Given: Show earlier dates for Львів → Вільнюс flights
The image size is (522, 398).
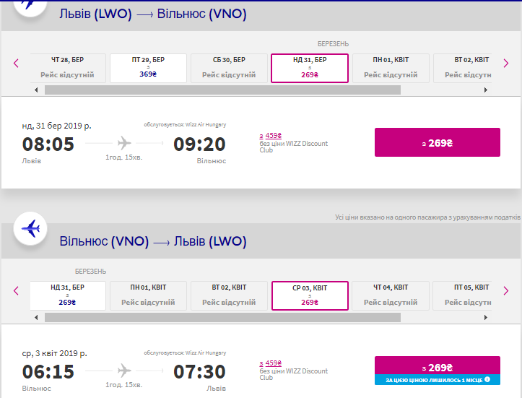Looking at the screenshot, I should [x=16, y=63].
